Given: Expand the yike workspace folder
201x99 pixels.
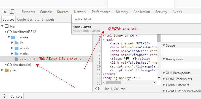Looking at the screenshot, I should click(2, 70).
